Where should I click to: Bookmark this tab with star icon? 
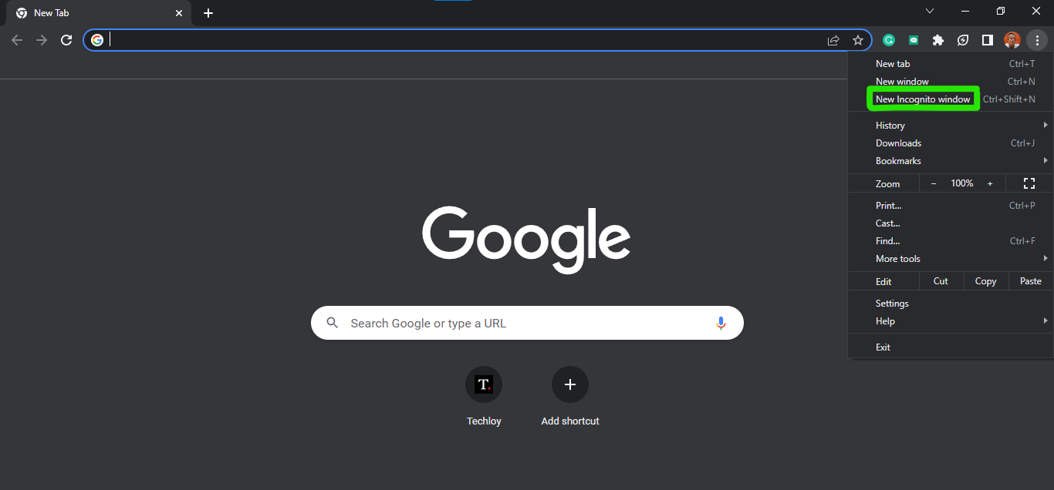pyautogui.click(x=858, y=40)
